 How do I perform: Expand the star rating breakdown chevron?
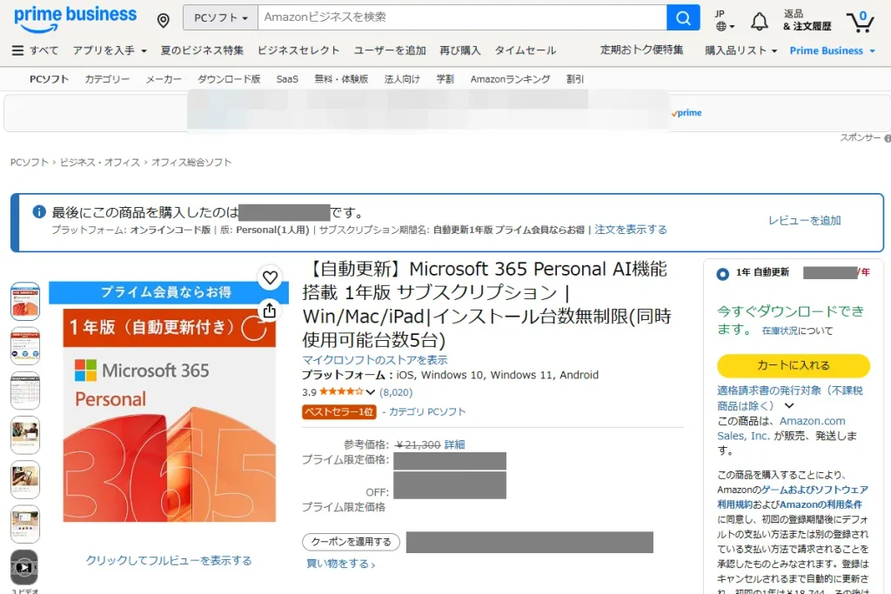click(x=371, y=392)
